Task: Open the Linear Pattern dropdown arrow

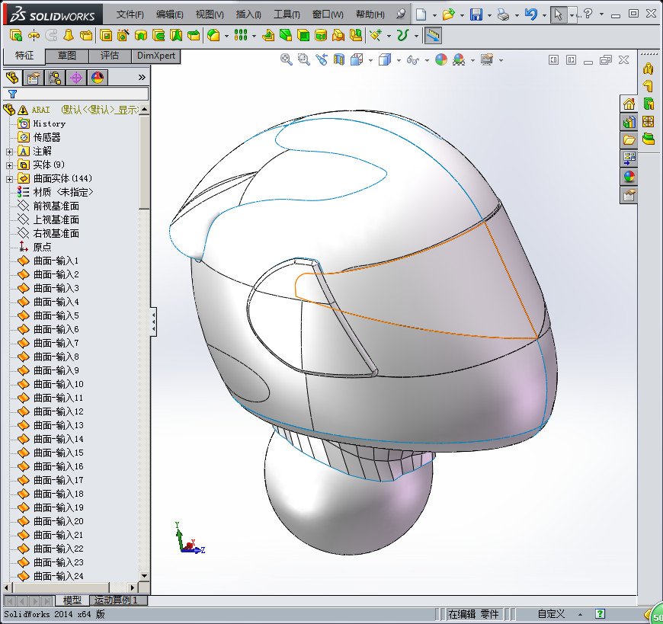Action: [x=254, y=36]
